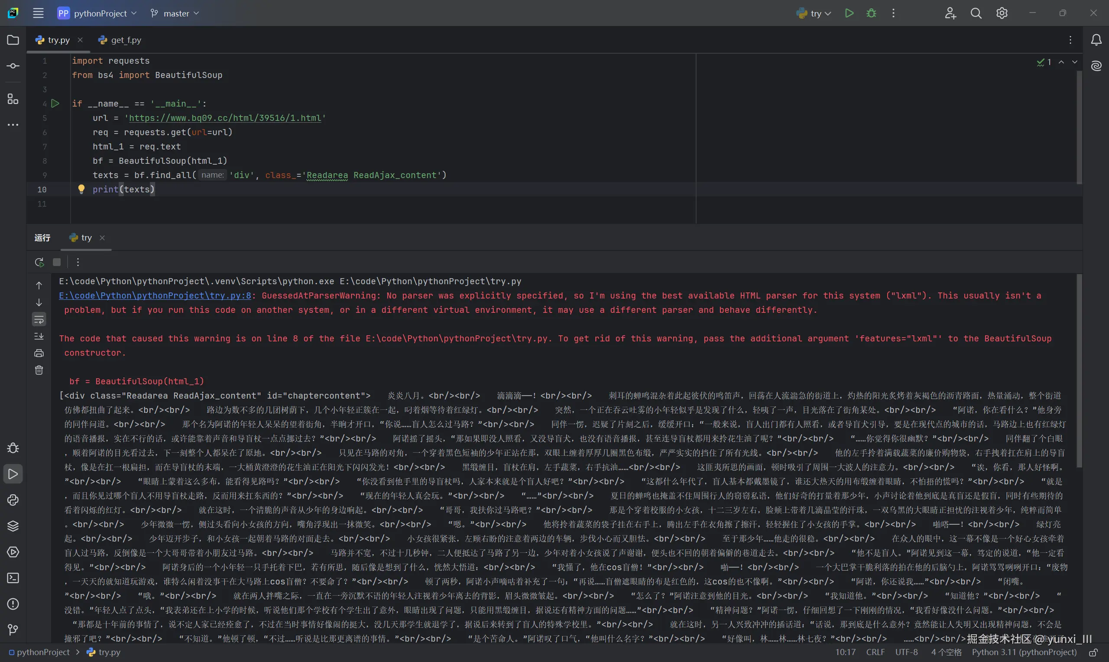
Task: Click the Python 3.11 interpreter in status bar
Action: tap(1024, 652)
